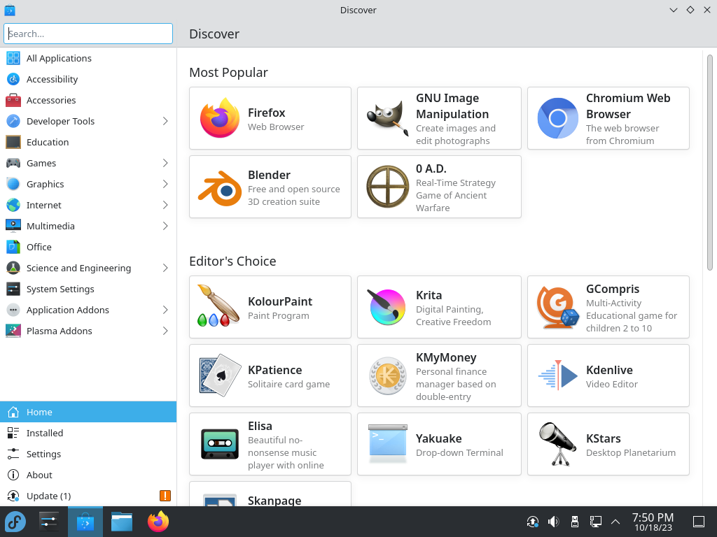The image size is (717, 537).
Task: Click the KMyMoney coin icon
Action: pos(388,375)
